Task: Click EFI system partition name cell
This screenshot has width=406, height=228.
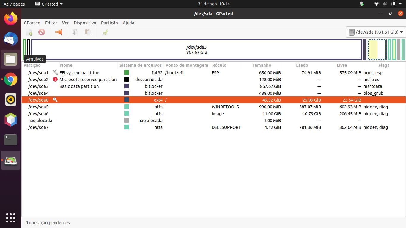Action: [79, 72]
